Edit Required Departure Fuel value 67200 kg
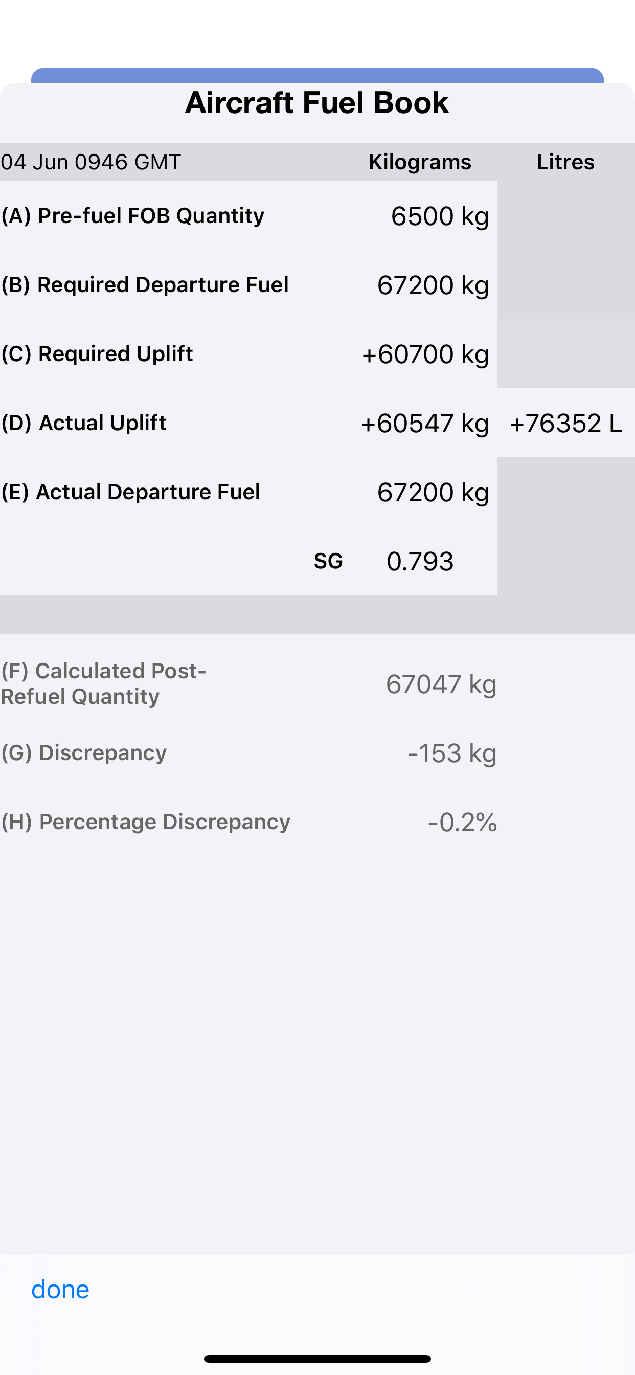The width and height of the screenshot is (635, 1375). [x=433, y=285]
